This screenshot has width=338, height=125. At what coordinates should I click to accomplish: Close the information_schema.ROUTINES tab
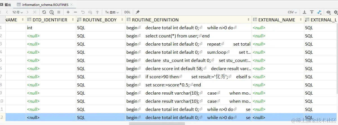(x=71, y=5)
